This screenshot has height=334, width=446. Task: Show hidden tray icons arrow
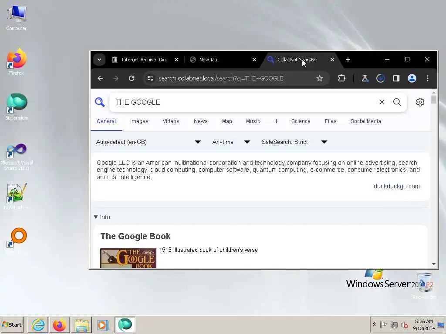pyautogui.click(x=374, y=324)
